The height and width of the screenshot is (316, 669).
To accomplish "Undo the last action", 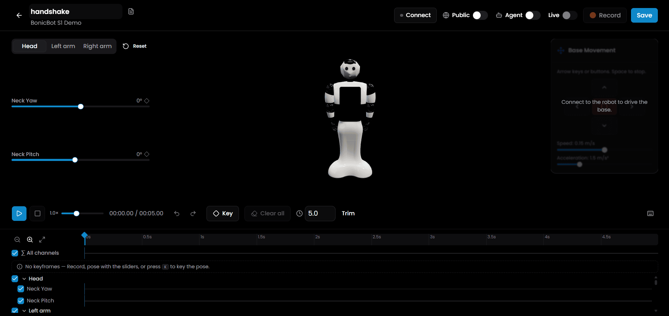I will click(x=177, y=214).
